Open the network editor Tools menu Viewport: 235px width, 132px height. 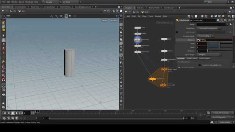coord(151,16)
